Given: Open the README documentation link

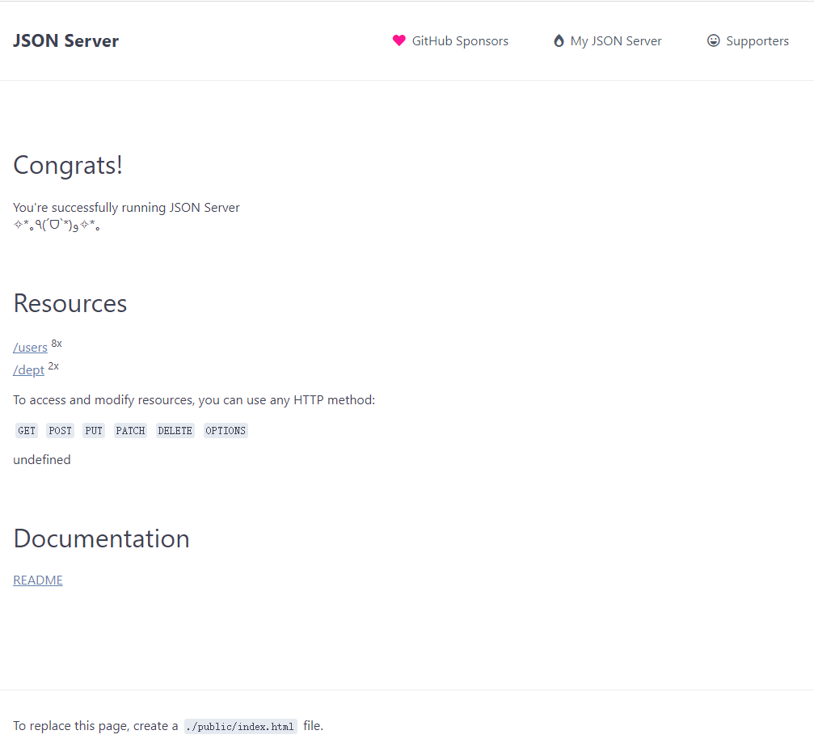Looking at the screenshot, I should tap(38, 580).
